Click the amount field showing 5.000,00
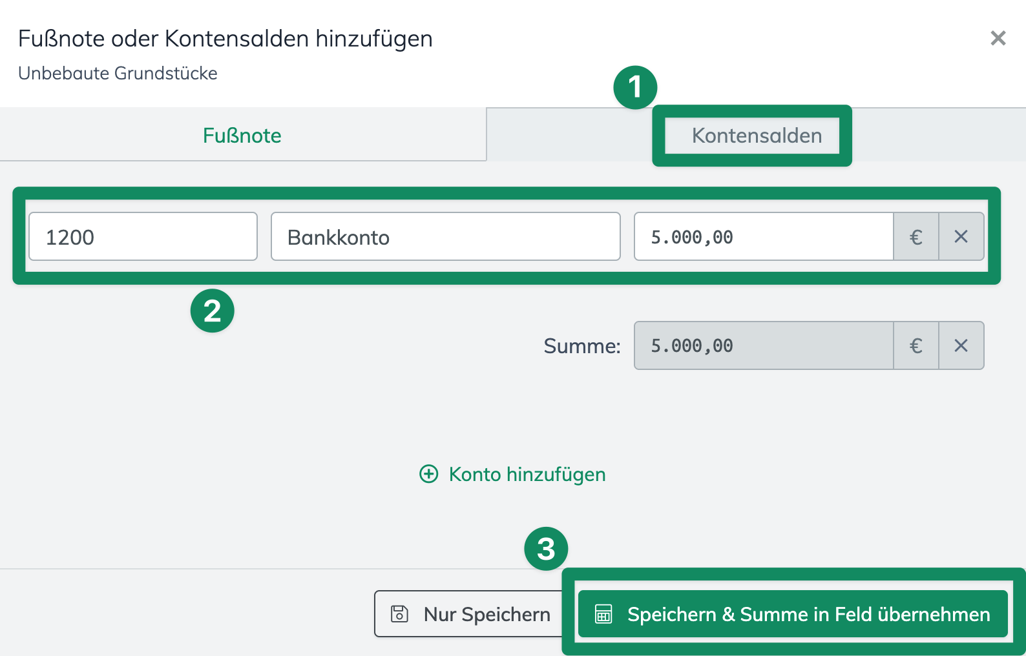The width and height of the screenshot is (1026, 656). coord(763,236)
